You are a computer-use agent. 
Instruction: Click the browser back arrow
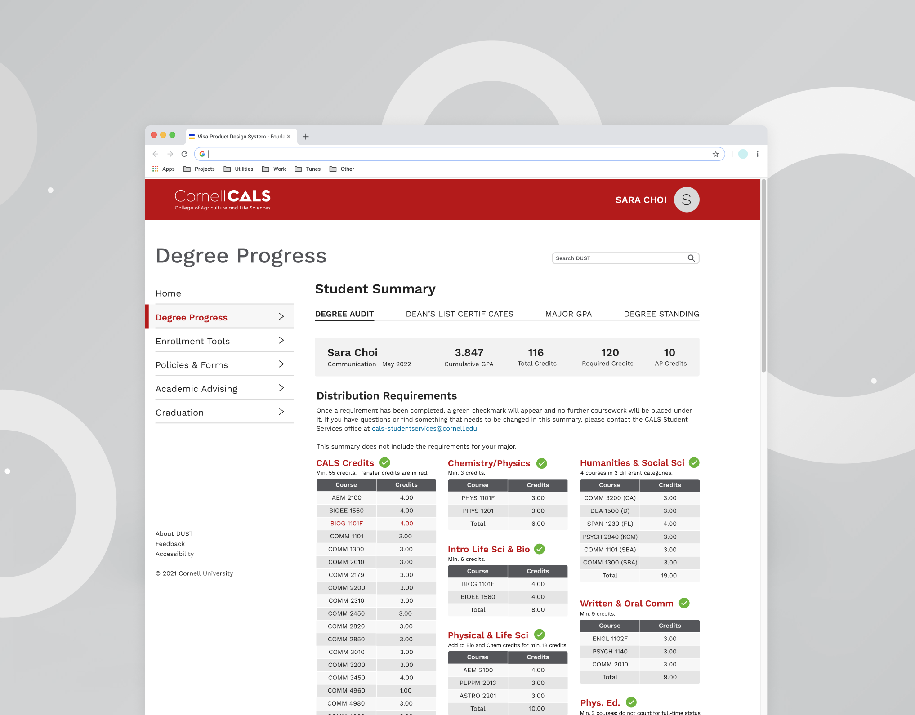156,154
